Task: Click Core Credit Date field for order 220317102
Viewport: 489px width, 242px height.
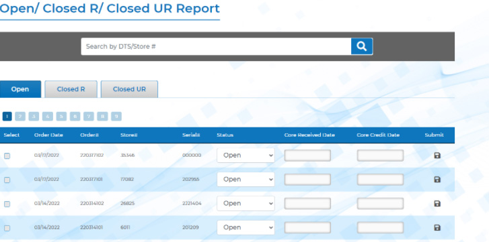Action: click(x=380, y=156)
